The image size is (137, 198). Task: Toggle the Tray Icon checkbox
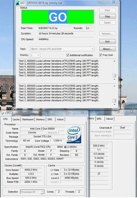(x=101, y=55)
